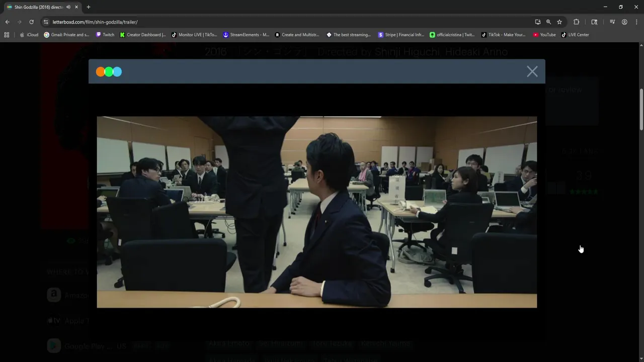Screen dimensions: 644x362
Task: Open the Gmail bookmark
Action: (66, 35)
